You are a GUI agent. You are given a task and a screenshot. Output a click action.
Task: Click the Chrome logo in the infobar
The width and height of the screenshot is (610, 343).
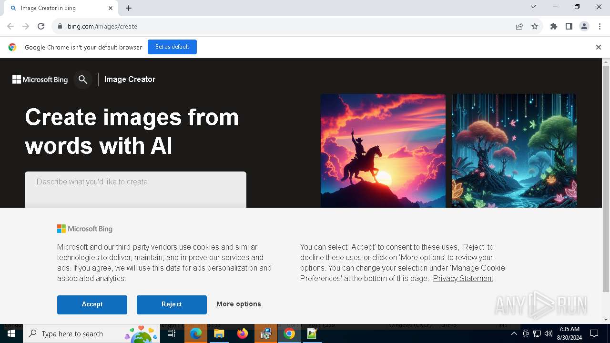(12, 47)
